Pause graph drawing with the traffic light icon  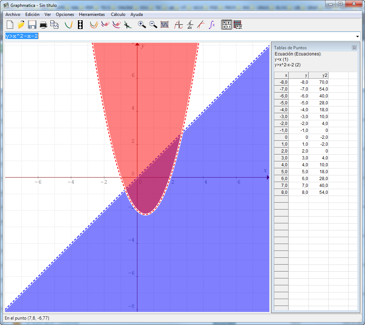80,25
